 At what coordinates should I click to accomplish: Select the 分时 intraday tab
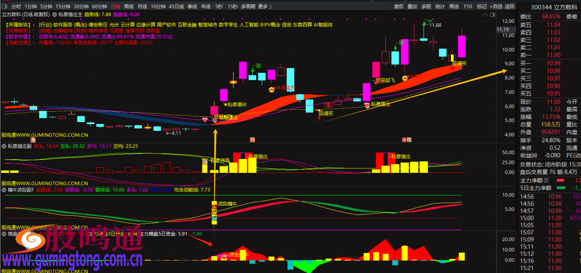coord(16,6)
